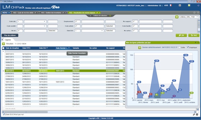Click the checkmark on the 1822 tab
Screen dimensions: 201x120
(x=35, y=13)
